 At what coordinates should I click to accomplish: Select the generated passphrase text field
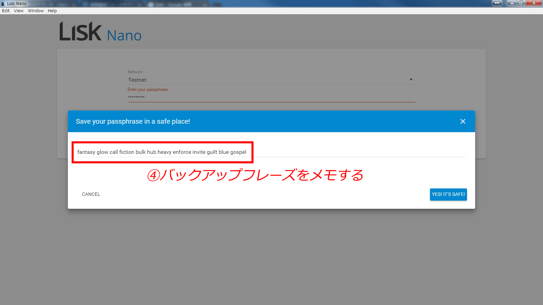[271, 152]
